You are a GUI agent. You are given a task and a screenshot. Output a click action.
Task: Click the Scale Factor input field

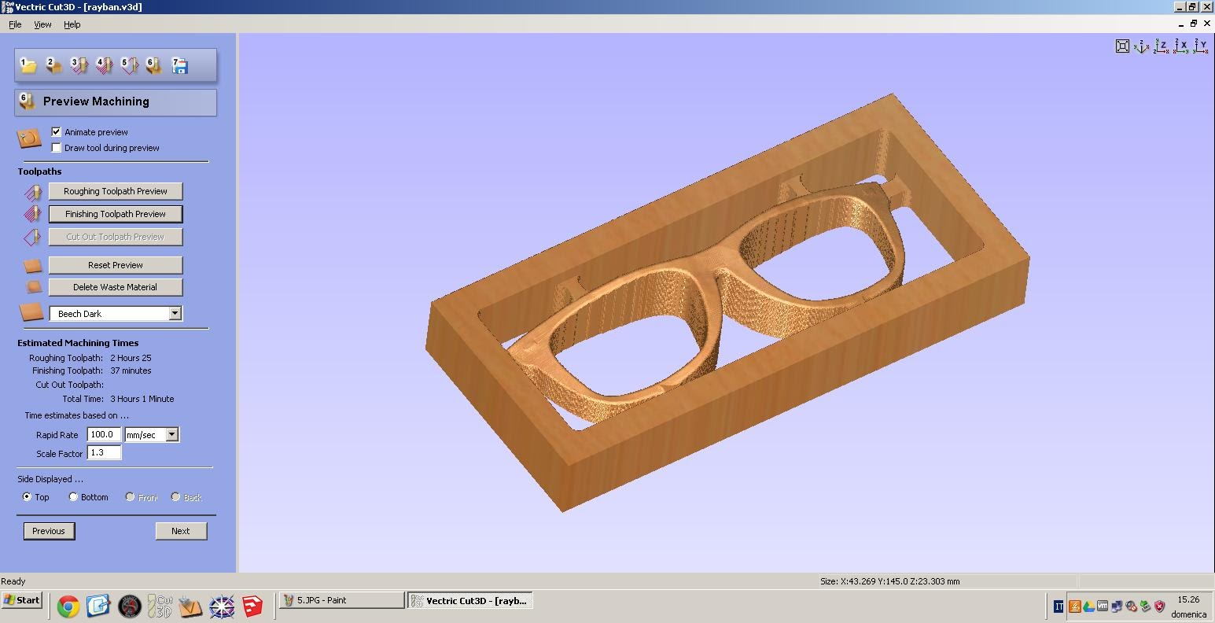point(104,452)
